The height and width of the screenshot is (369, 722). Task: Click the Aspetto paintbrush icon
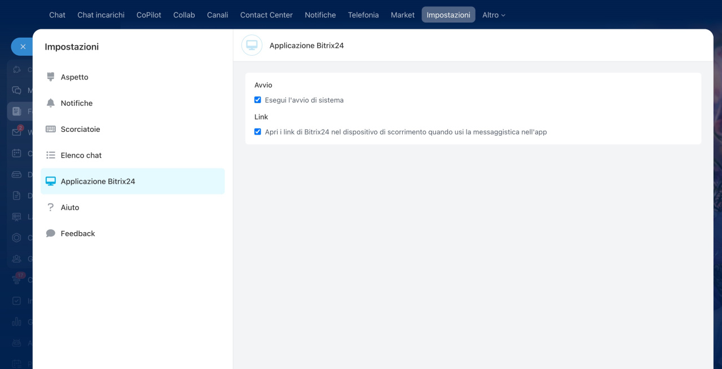pyautogui.click(x=51, y=77)
